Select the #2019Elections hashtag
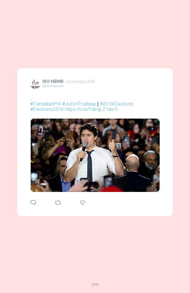Viewport: 190px width, 293px height. 117,104
